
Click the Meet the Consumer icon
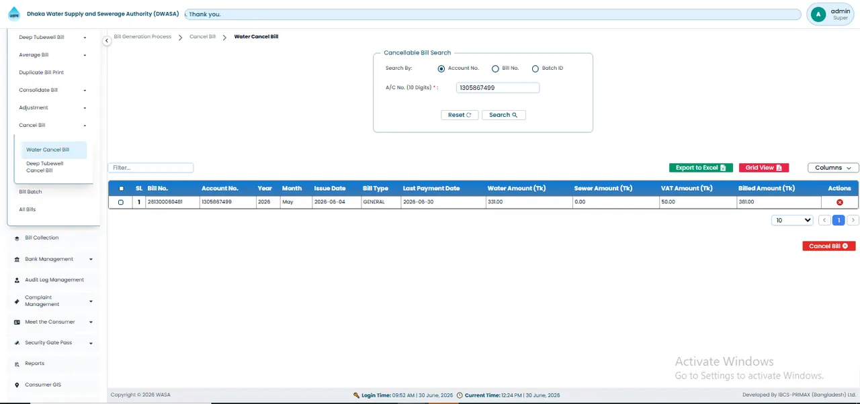(17, 322)
